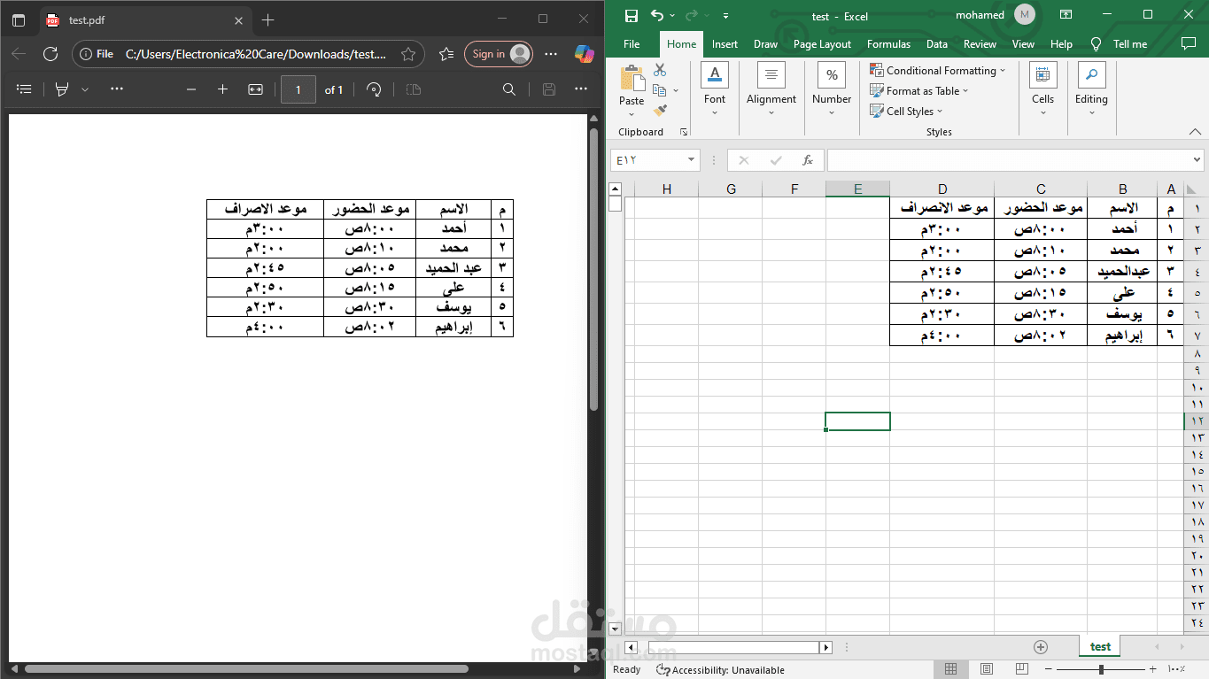
Task: Click Excel zoom in plus button
Action: pyautogui.click(x=1152, y=669)
